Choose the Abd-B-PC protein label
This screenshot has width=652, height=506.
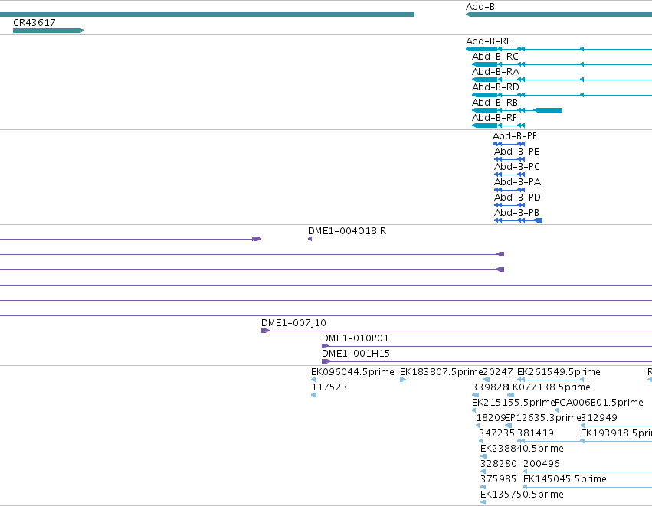[516, 167]
